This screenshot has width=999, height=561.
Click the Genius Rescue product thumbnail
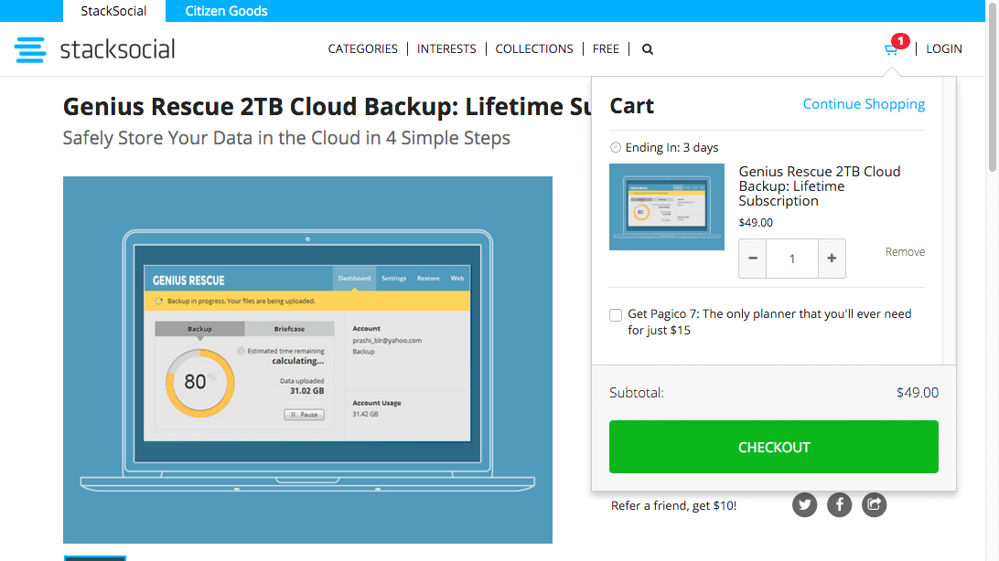click(x=667, y=206)
